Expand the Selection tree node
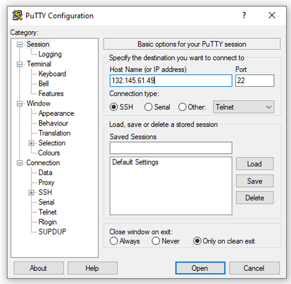The height and width of the screenshot is (284, 291). pos(32,143)
